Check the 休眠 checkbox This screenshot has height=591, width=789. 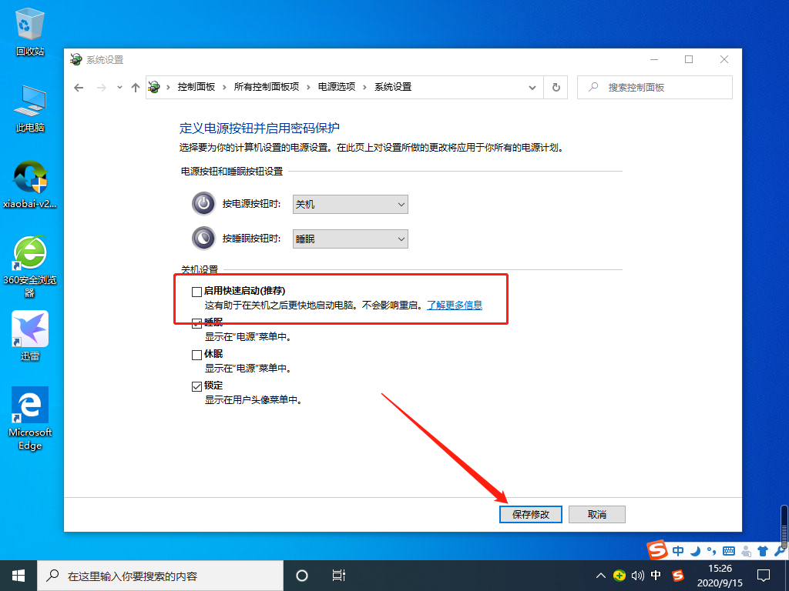point(196,354)
